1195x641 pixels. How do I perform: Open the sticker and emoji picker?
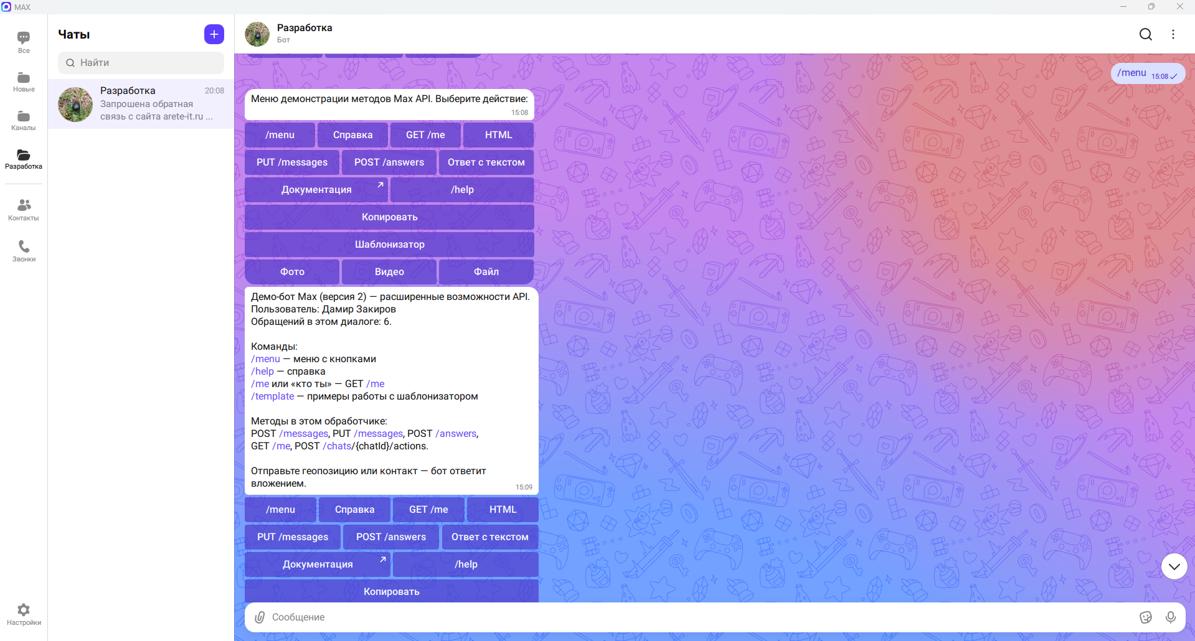pyautogui.click(x=1146, y=617)
